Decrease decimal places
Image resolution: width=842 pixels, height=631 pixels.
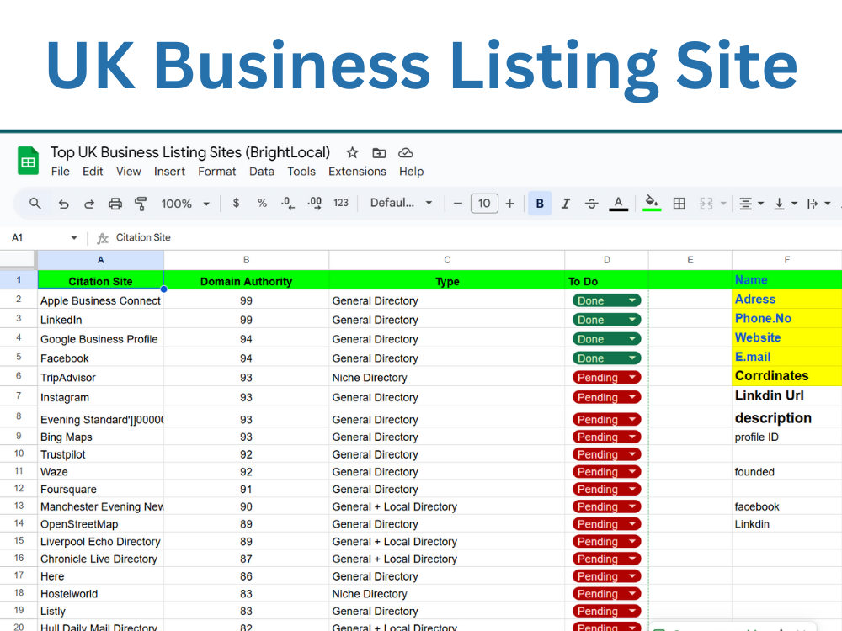(288, 203)
